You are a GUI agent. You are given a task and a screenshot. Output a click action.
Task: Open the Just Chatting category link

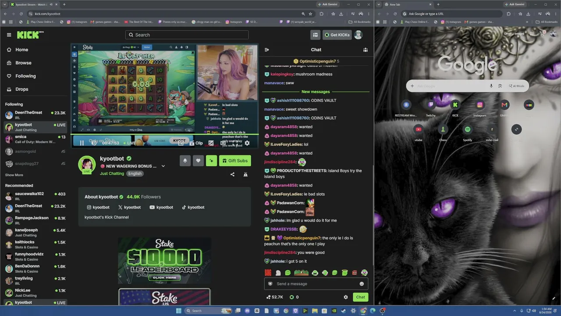[112, 173]
